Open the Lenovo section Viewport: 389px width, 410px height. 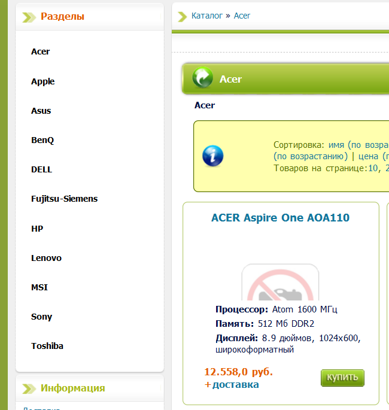click(46, 258)
